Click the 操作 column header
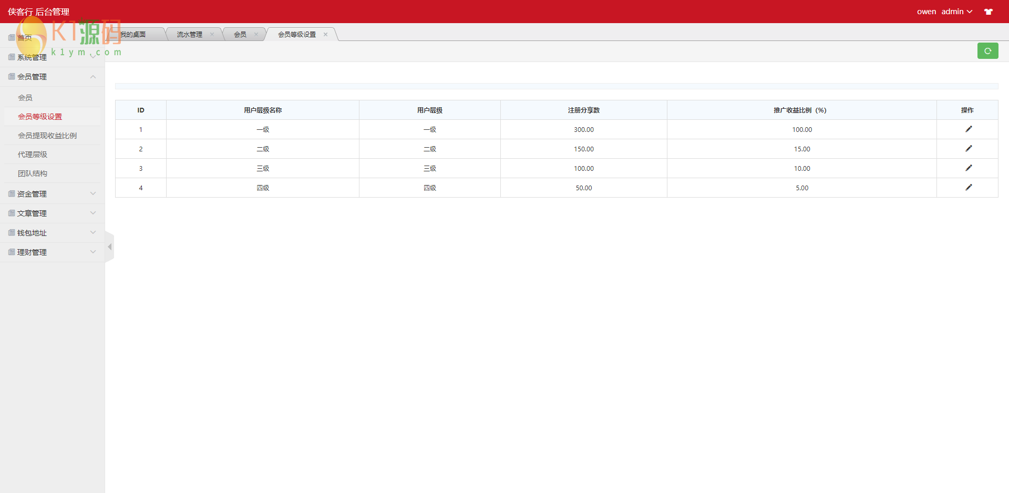 tap(967, 110)
